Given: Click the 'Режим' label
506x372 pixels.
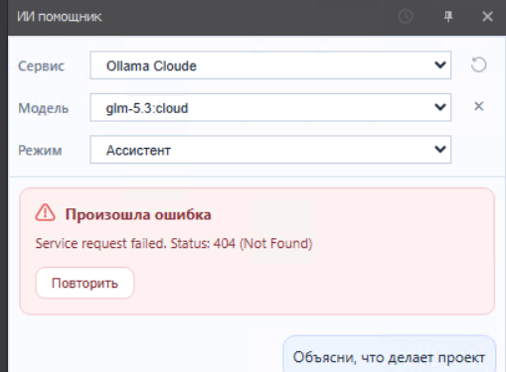Looking at the screenshot, I should (40, 151).
